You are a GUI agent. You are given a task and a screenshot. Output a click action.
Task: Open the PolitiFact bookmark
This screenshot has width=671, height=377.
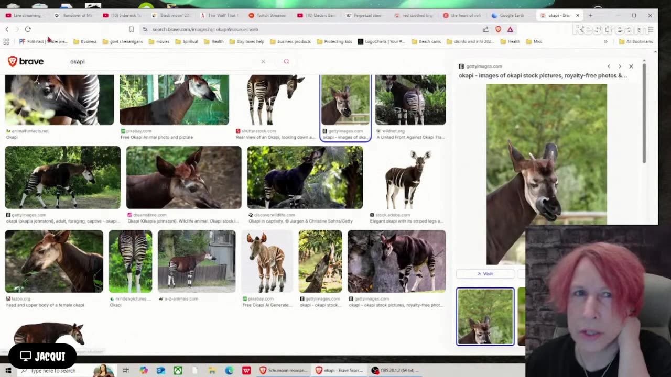[x=43, y=41]
